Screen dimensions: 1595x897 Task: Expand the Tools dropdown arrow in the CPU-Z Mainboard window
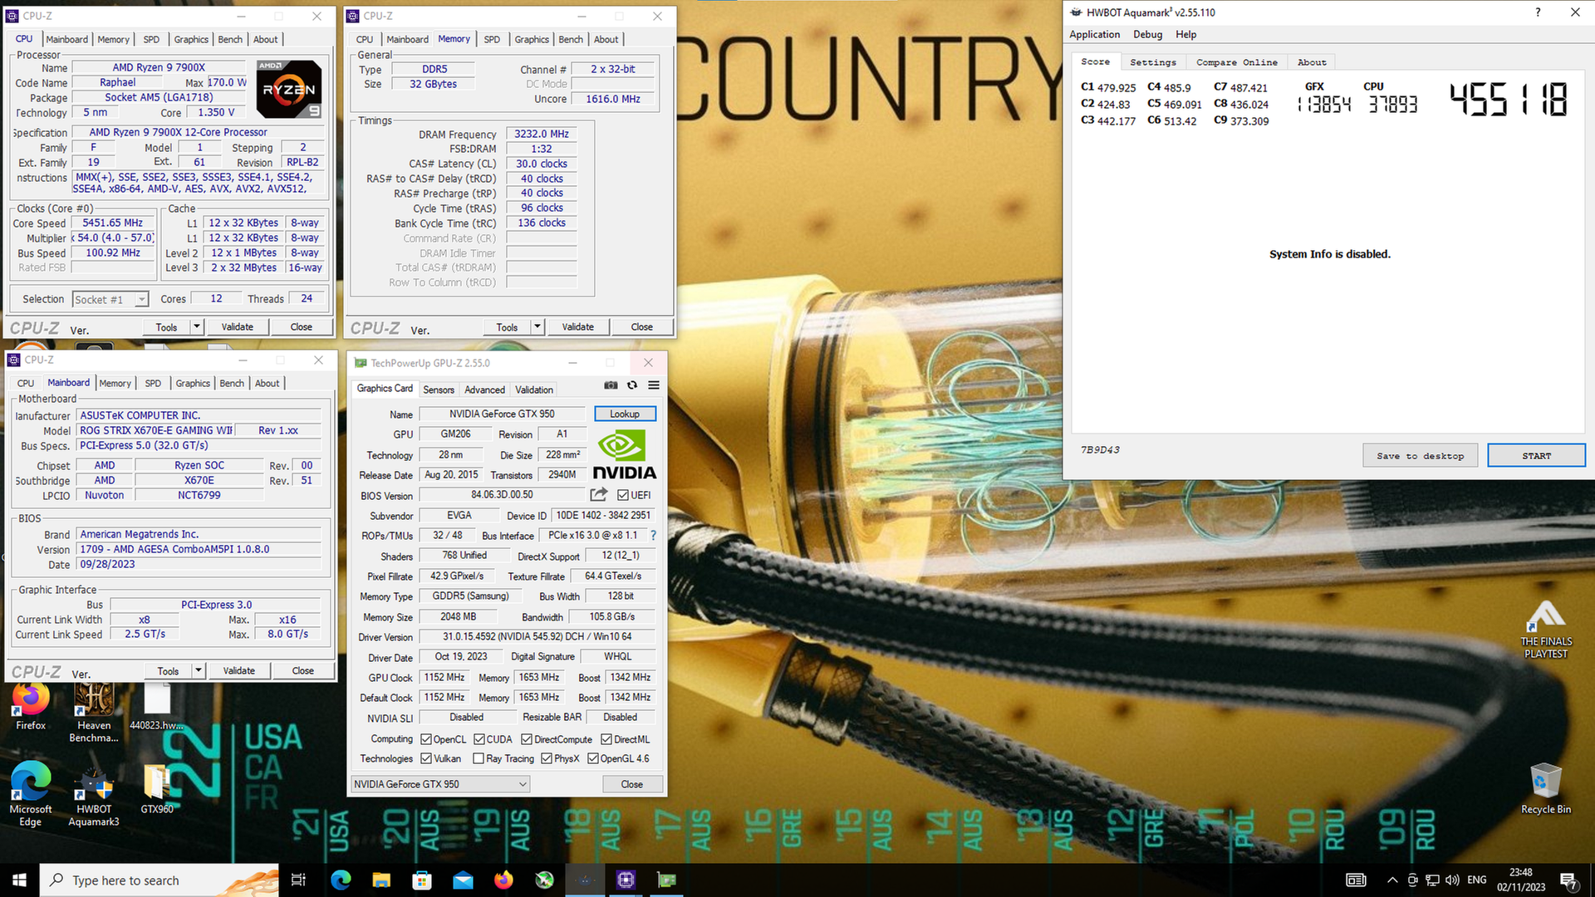point(199,671)
